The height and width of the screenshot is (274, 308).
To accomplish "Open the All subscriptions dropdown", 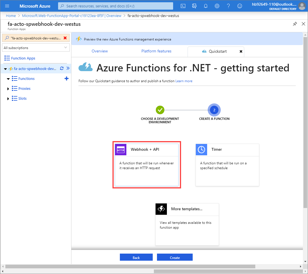I will pyautogui.click(x=36, y=48).
